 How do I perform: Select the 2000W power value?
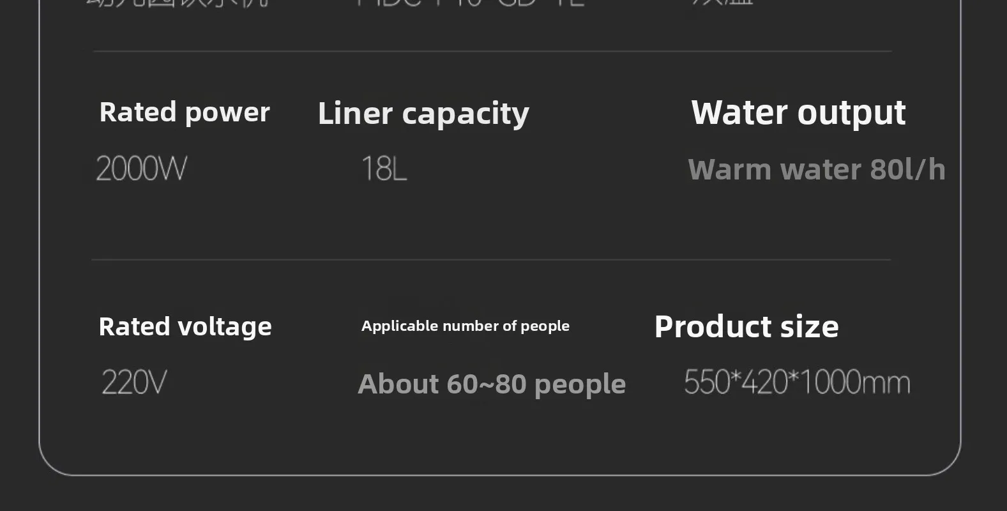tap(141, 169)
